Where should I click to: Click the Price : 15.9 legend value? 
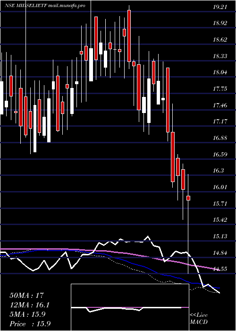tap(30, 324)
